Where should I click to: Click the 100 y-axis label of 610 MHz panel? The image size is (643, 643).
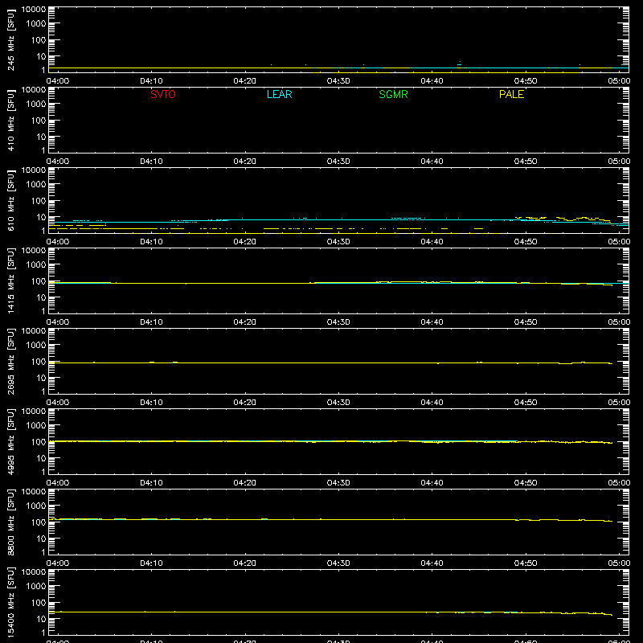pyautogui.click(x=39, y=200)
